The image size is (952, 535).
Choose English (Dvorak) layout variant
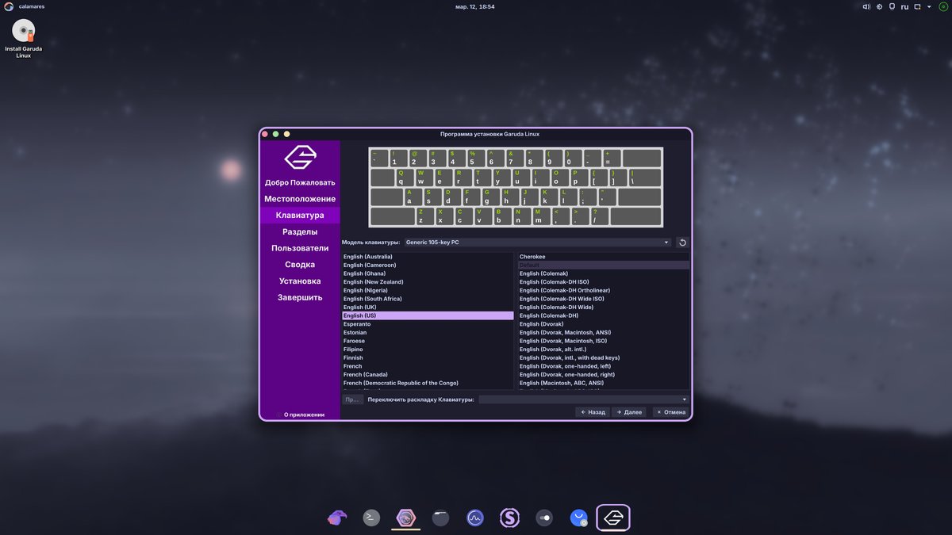[x=542, y=324]
